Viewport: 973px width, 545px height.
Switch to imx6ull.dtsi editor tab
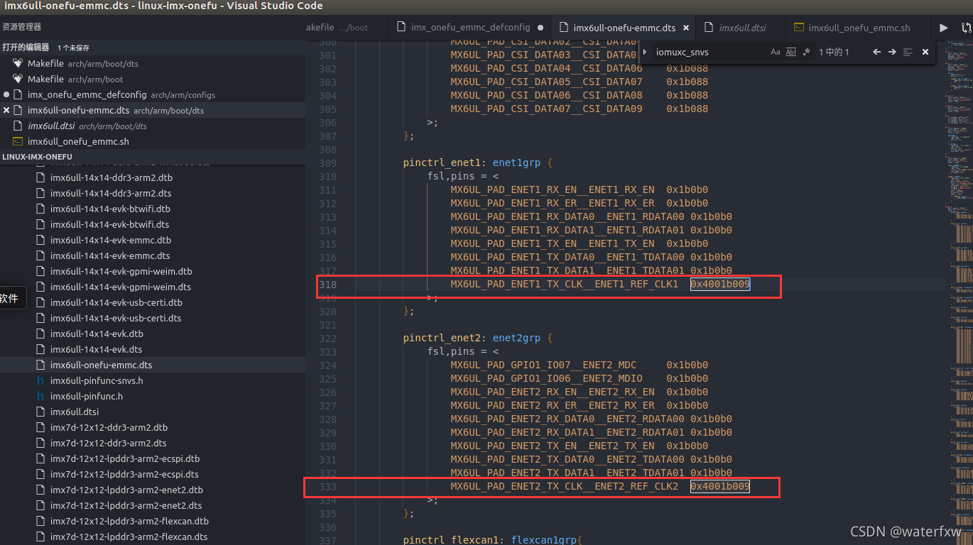742,28
